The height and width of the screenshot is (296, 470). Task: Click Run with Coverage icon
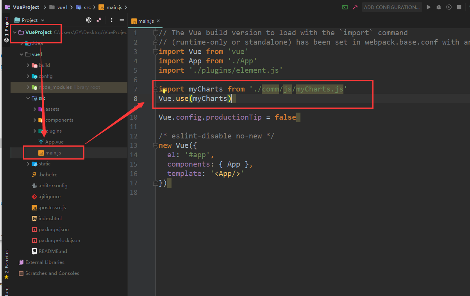point(449,7)
